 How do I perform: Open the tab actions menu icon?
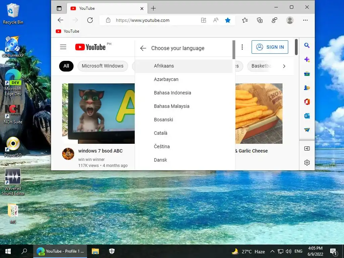coord(59,8)
